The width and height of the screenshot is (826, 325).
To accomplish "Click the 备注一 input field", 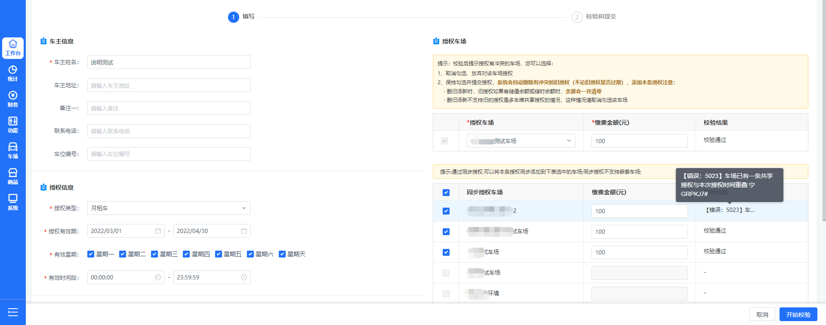I will (169, 108).
